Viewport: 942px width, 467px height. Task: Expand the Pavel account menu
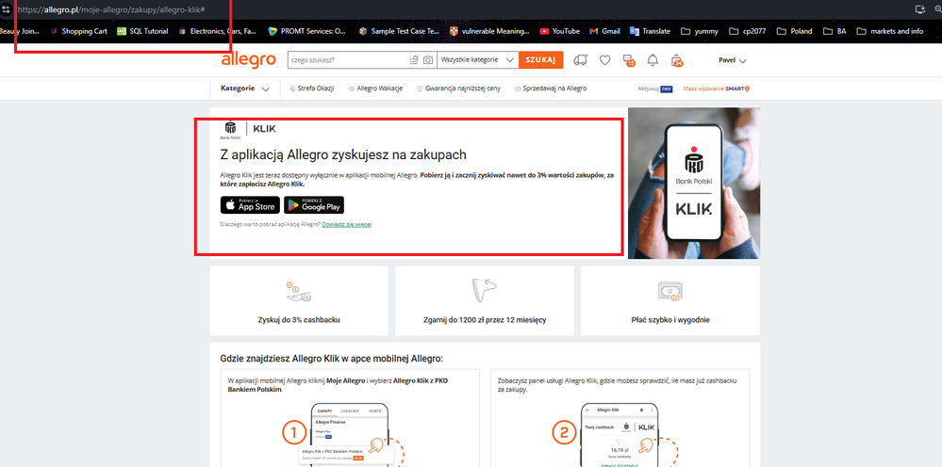pos(733,60)
